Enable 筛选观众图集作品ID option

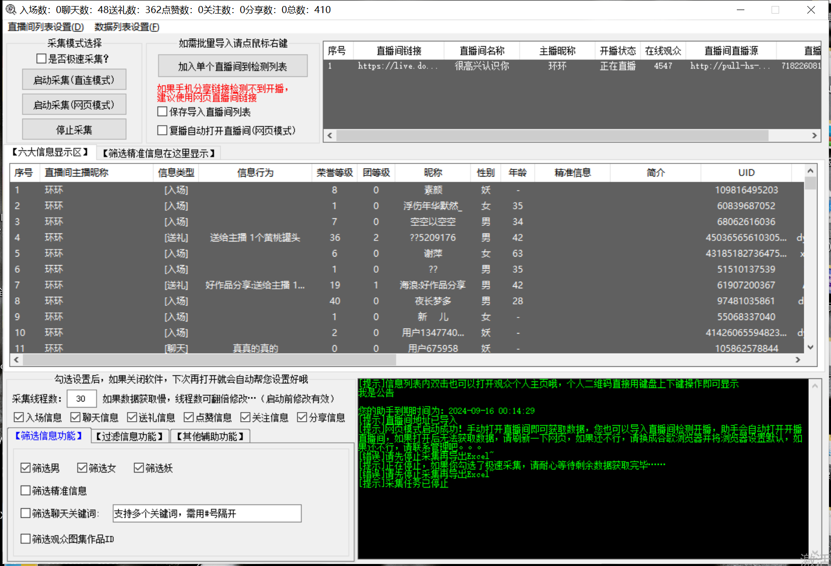(x=25, y=538)
